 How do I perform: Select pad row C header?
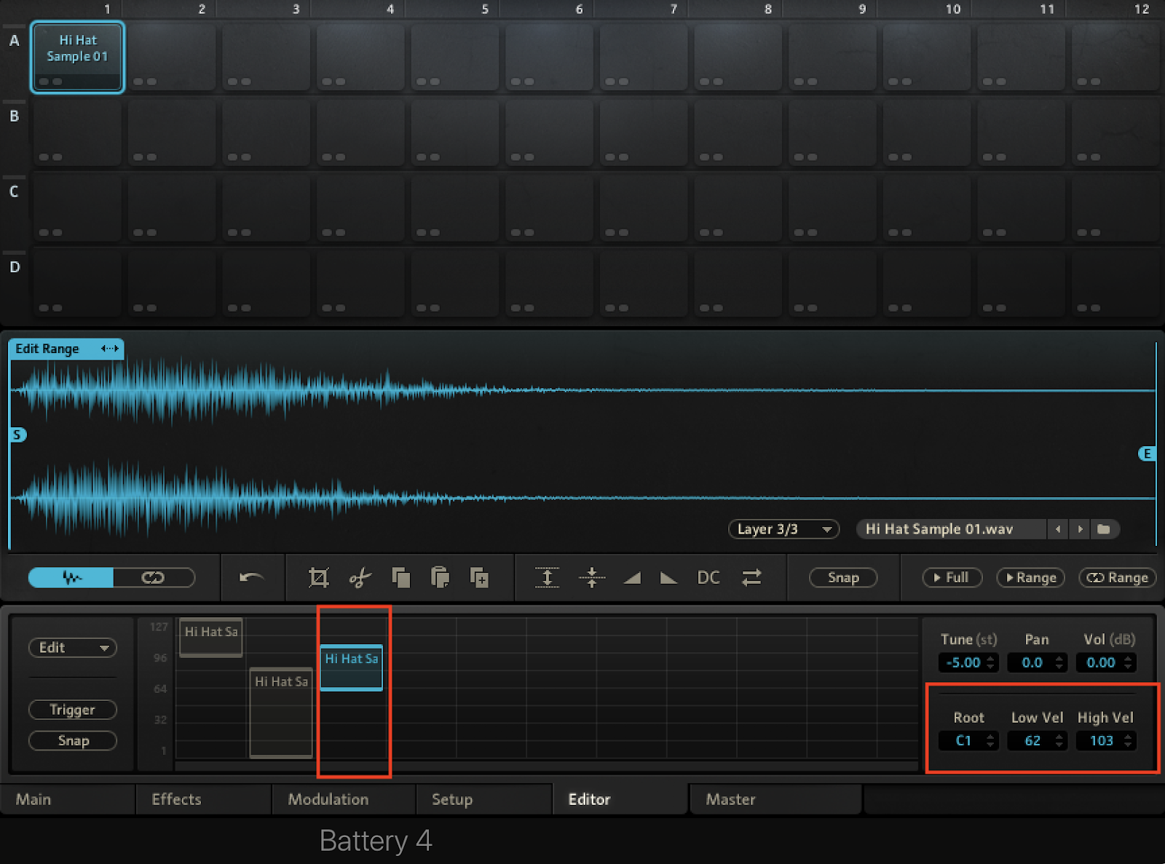[14, 192]
